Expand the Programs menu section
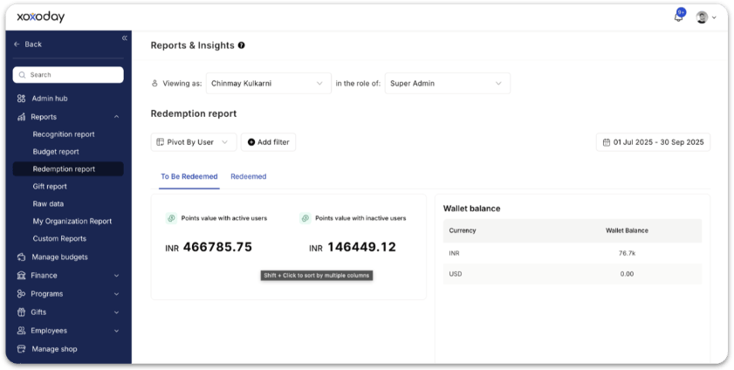 point(116,294)
